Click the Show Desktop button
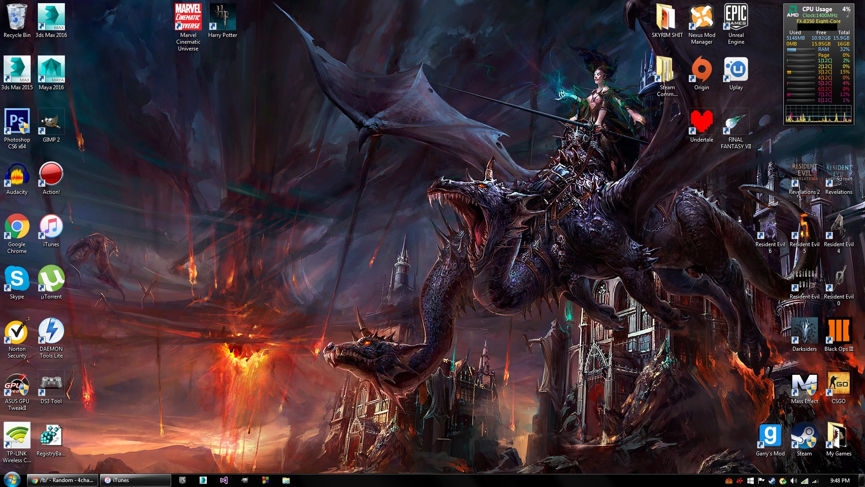865x487 pixels. (x=861, y=481)
